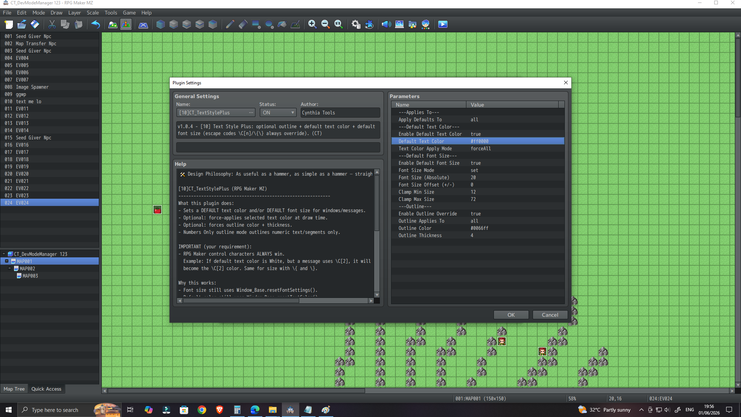741x417 pixels.
Task: Start Playtest with play icon
Action: tap(443, 24)
